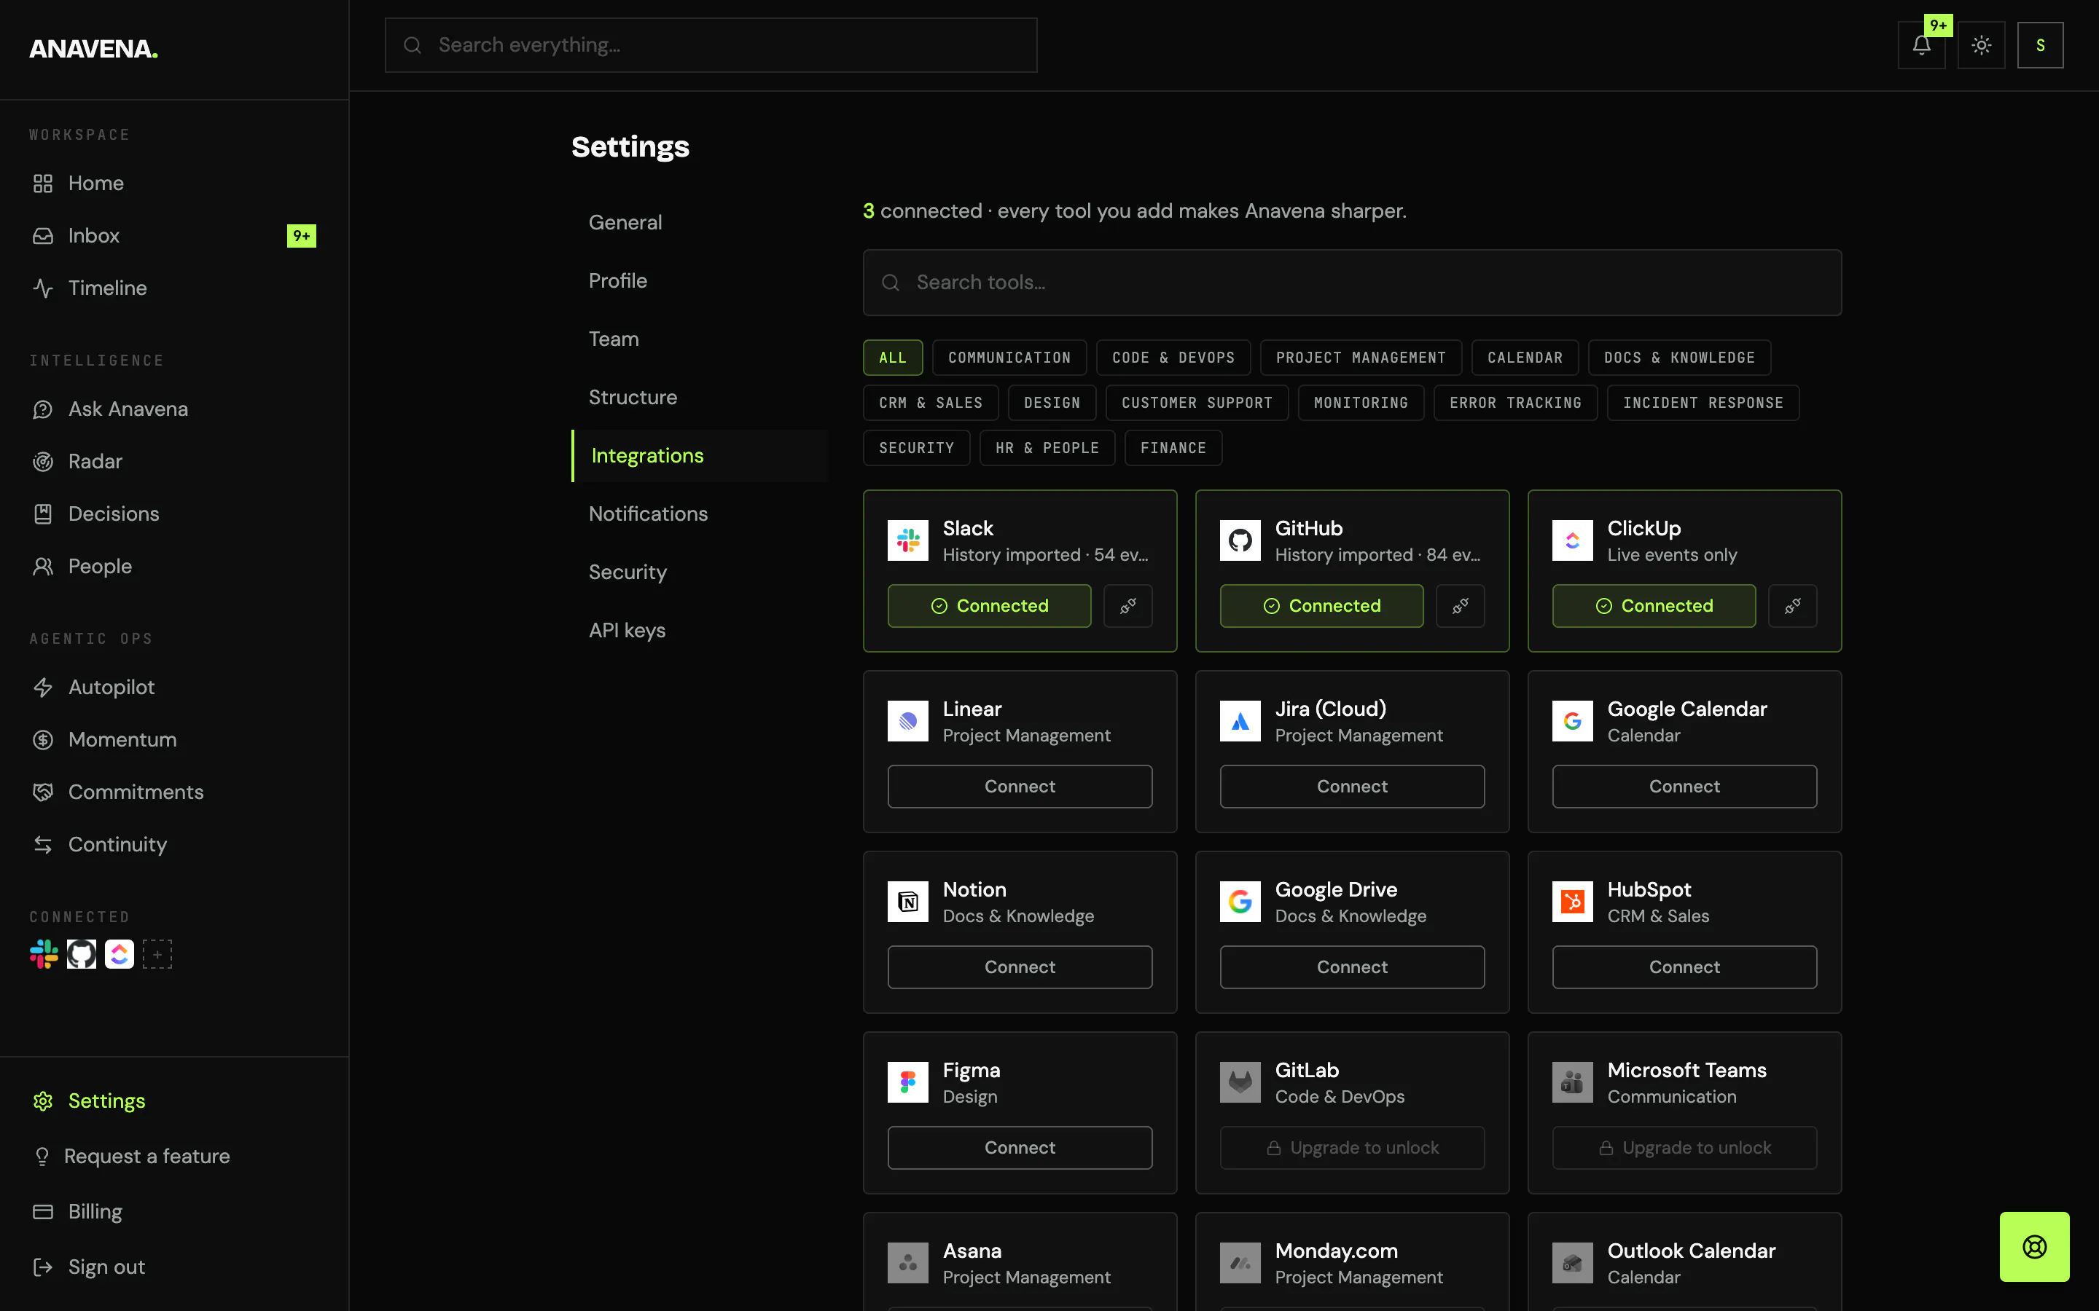This screenshot has width=2099, height=1311.
Task: Click the GitHub logo on its card
Action: (1240, 540)
